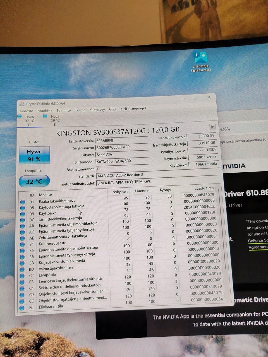Click the status dot for attribute C4
The image size is (268, 357).
tap(22, 288)
